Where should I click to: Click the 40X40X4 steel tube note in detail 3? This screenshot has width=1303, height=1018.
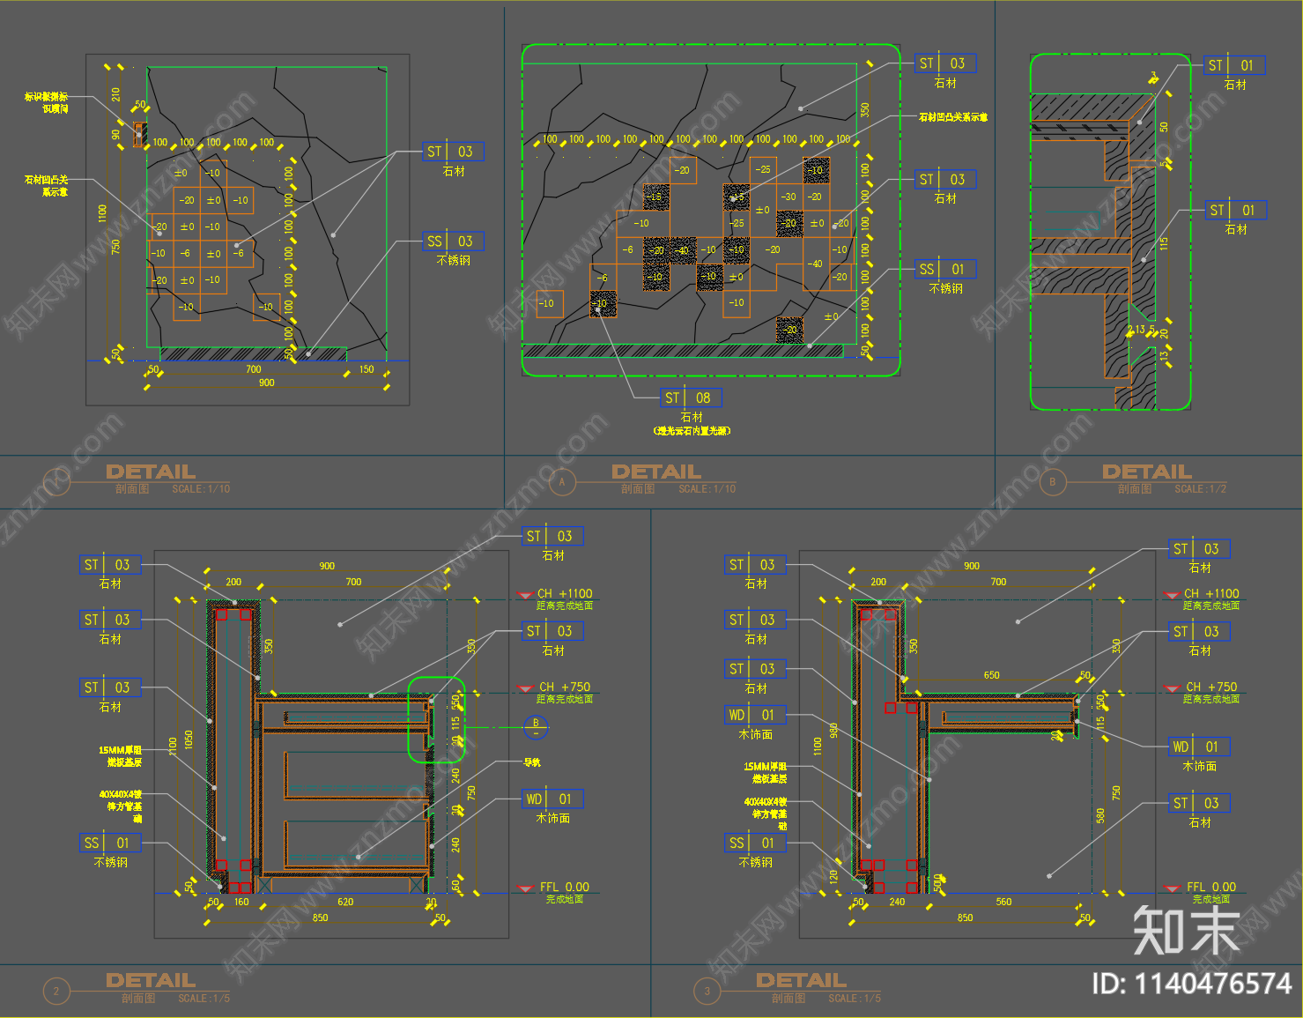pos(766,814)
